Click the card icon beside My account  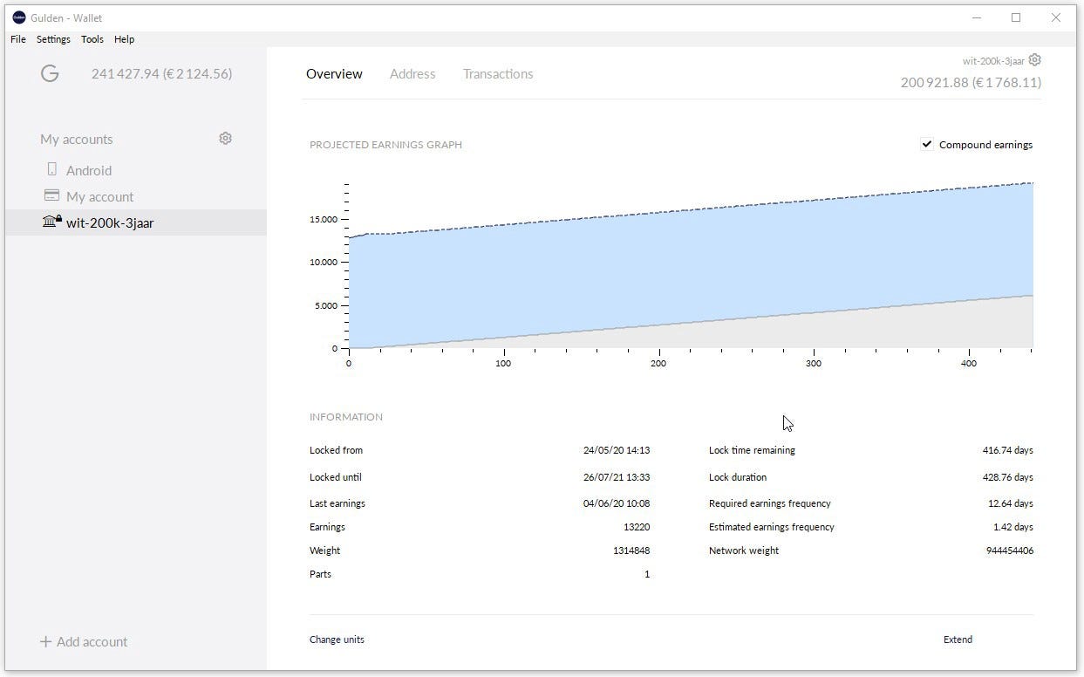point(50,195)
